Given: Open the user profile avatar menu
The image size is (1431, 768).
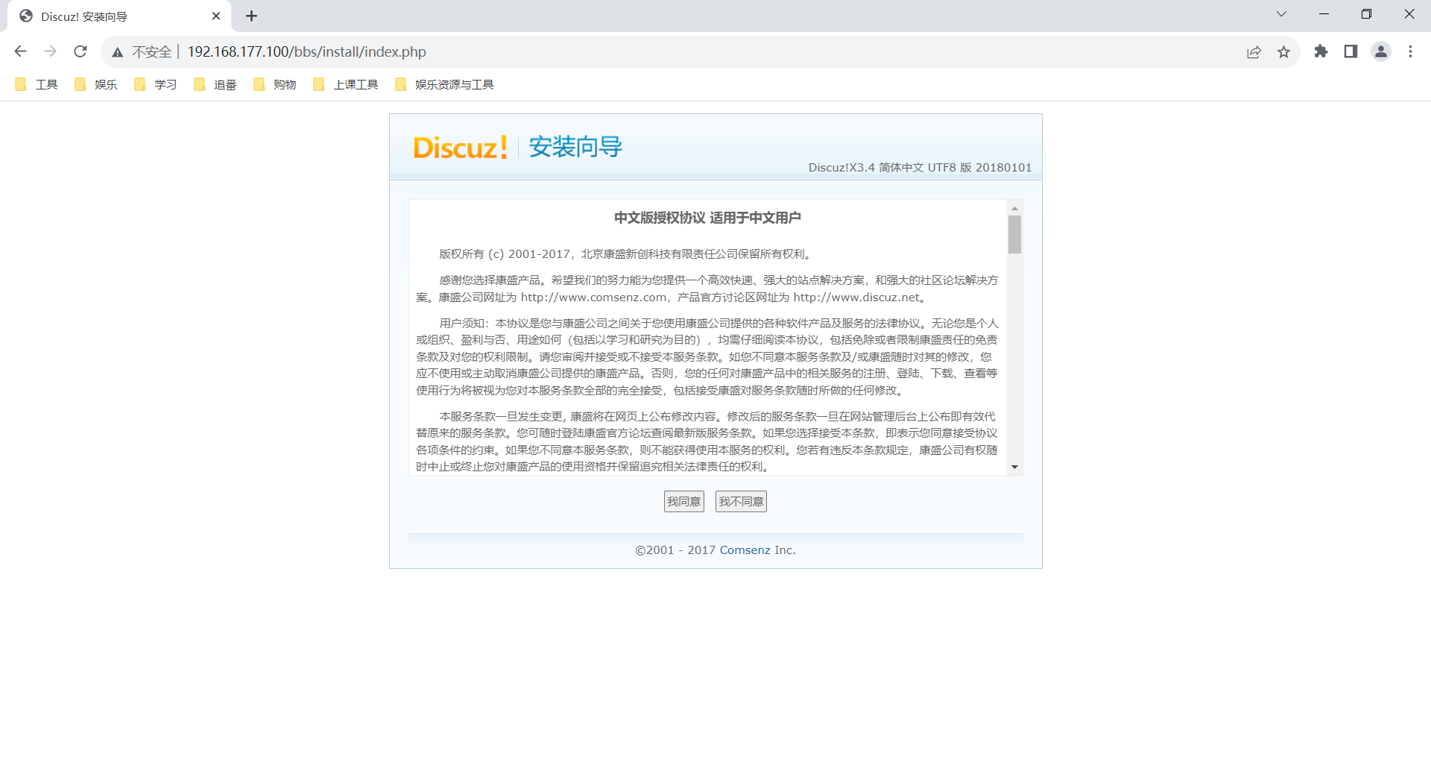Looking at the screenshot, I should click(1381, 51).
